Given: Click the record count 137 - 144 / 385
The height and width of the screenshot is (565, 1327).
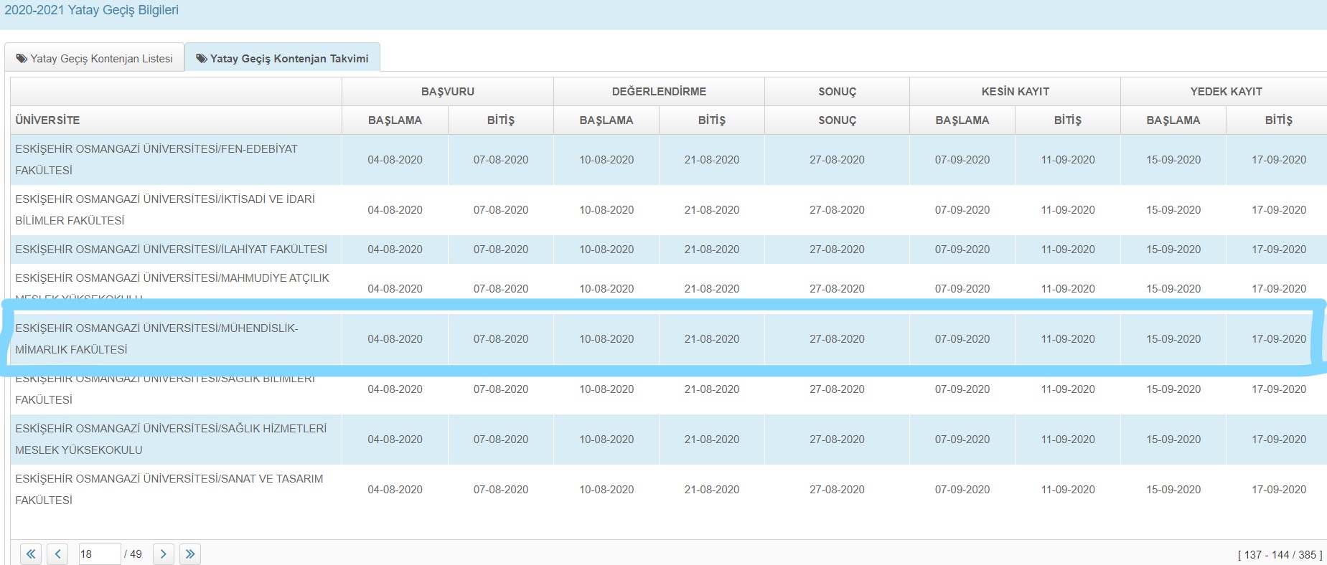Looking at the screenshot, I should pyautogui.click(x=1280, y=555).
